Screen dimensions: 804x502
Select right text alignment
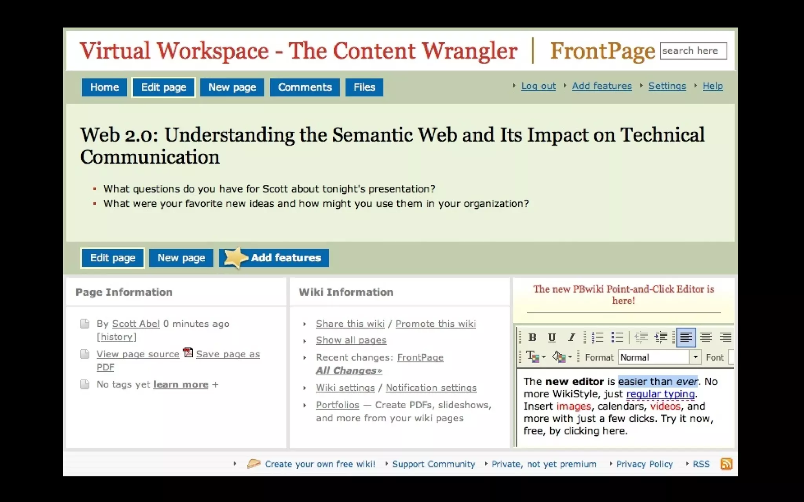[725, 337]
